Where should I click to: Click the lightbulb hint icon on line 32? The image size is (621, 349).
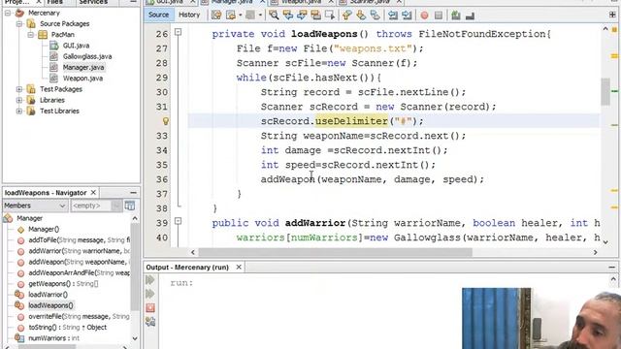tap(166, 121)
